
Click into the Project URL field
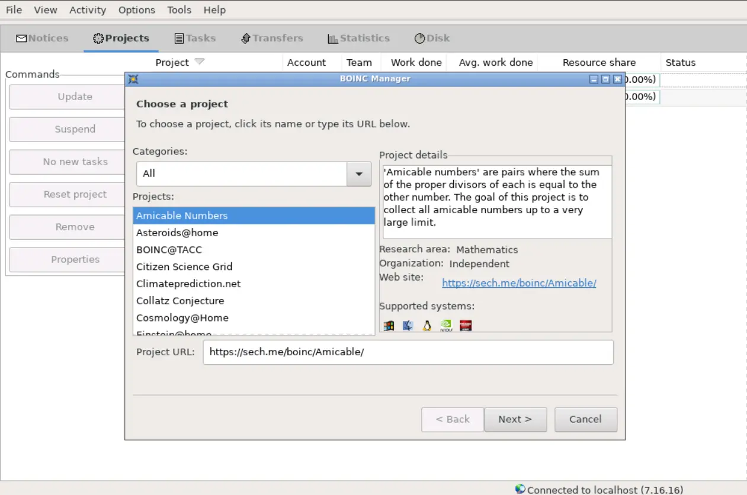pos(408,352)
